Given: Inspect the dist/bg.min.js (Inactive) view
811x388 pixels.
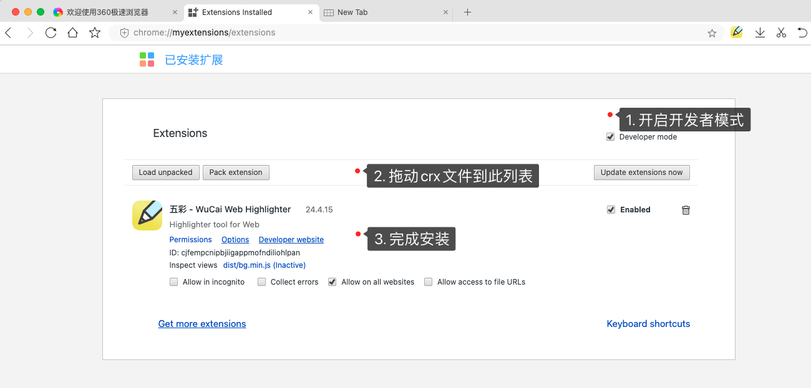Looking at the screenshot, I should (265, 265).
